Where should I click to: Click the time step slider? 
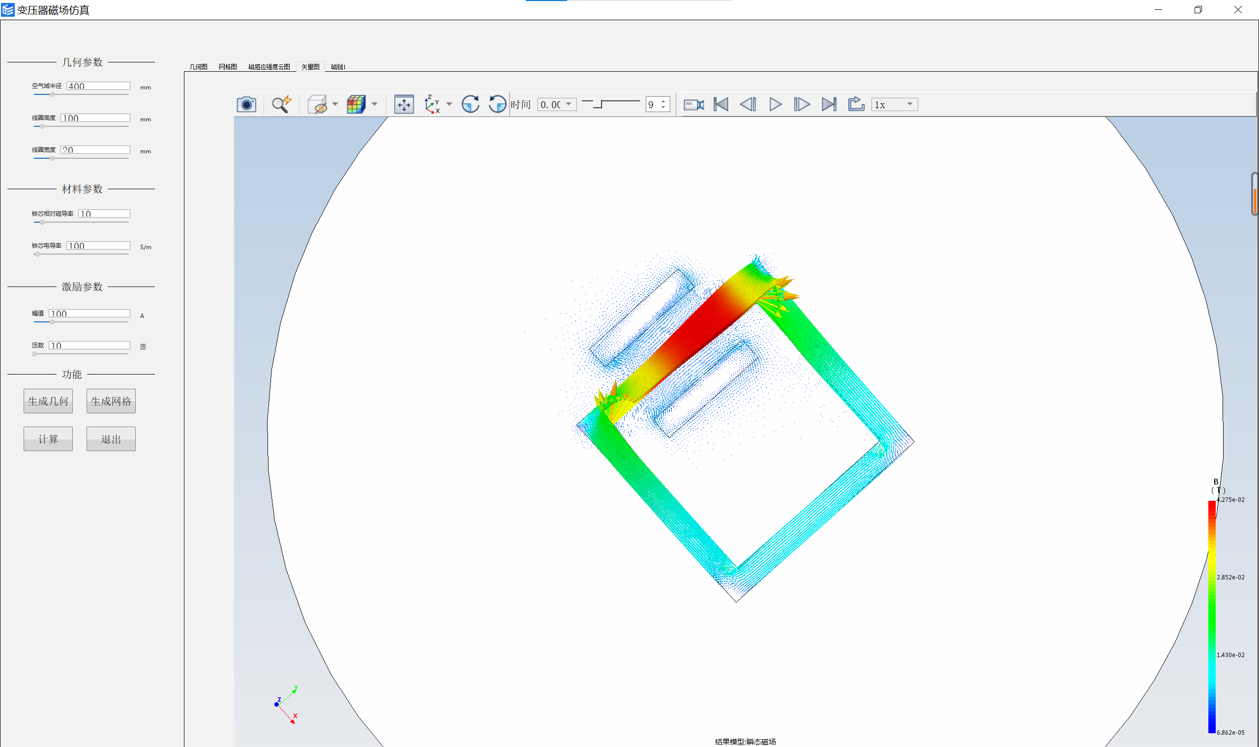coord(610,104)
